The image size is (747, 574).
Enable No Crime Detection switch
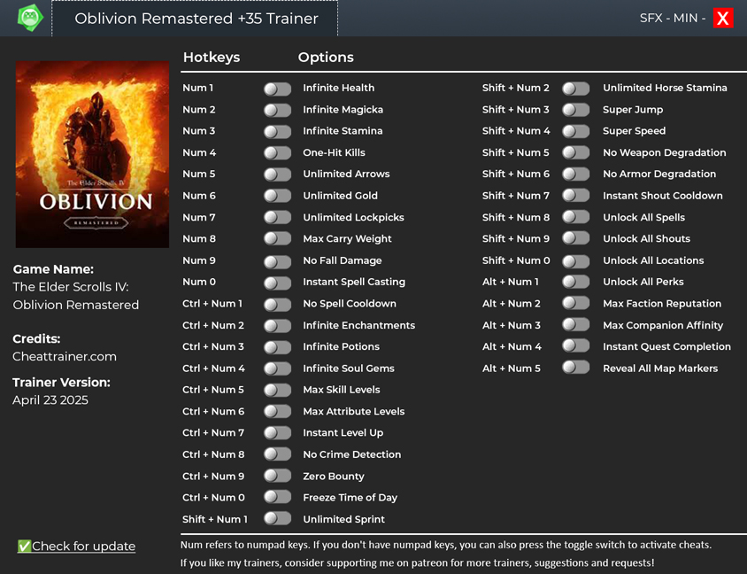(x=277, y=454)
